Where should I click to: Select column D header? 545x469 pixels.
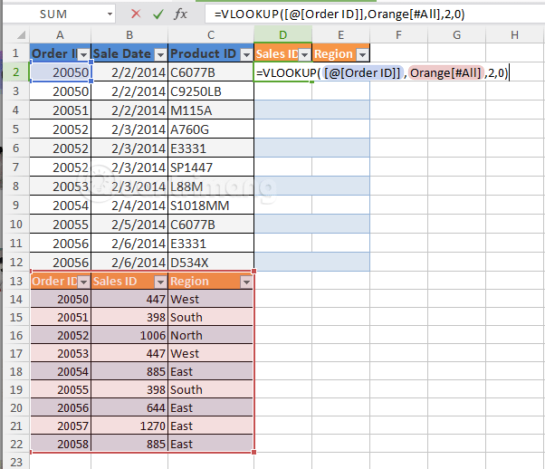pyautogui.click(x=283, y=34)
